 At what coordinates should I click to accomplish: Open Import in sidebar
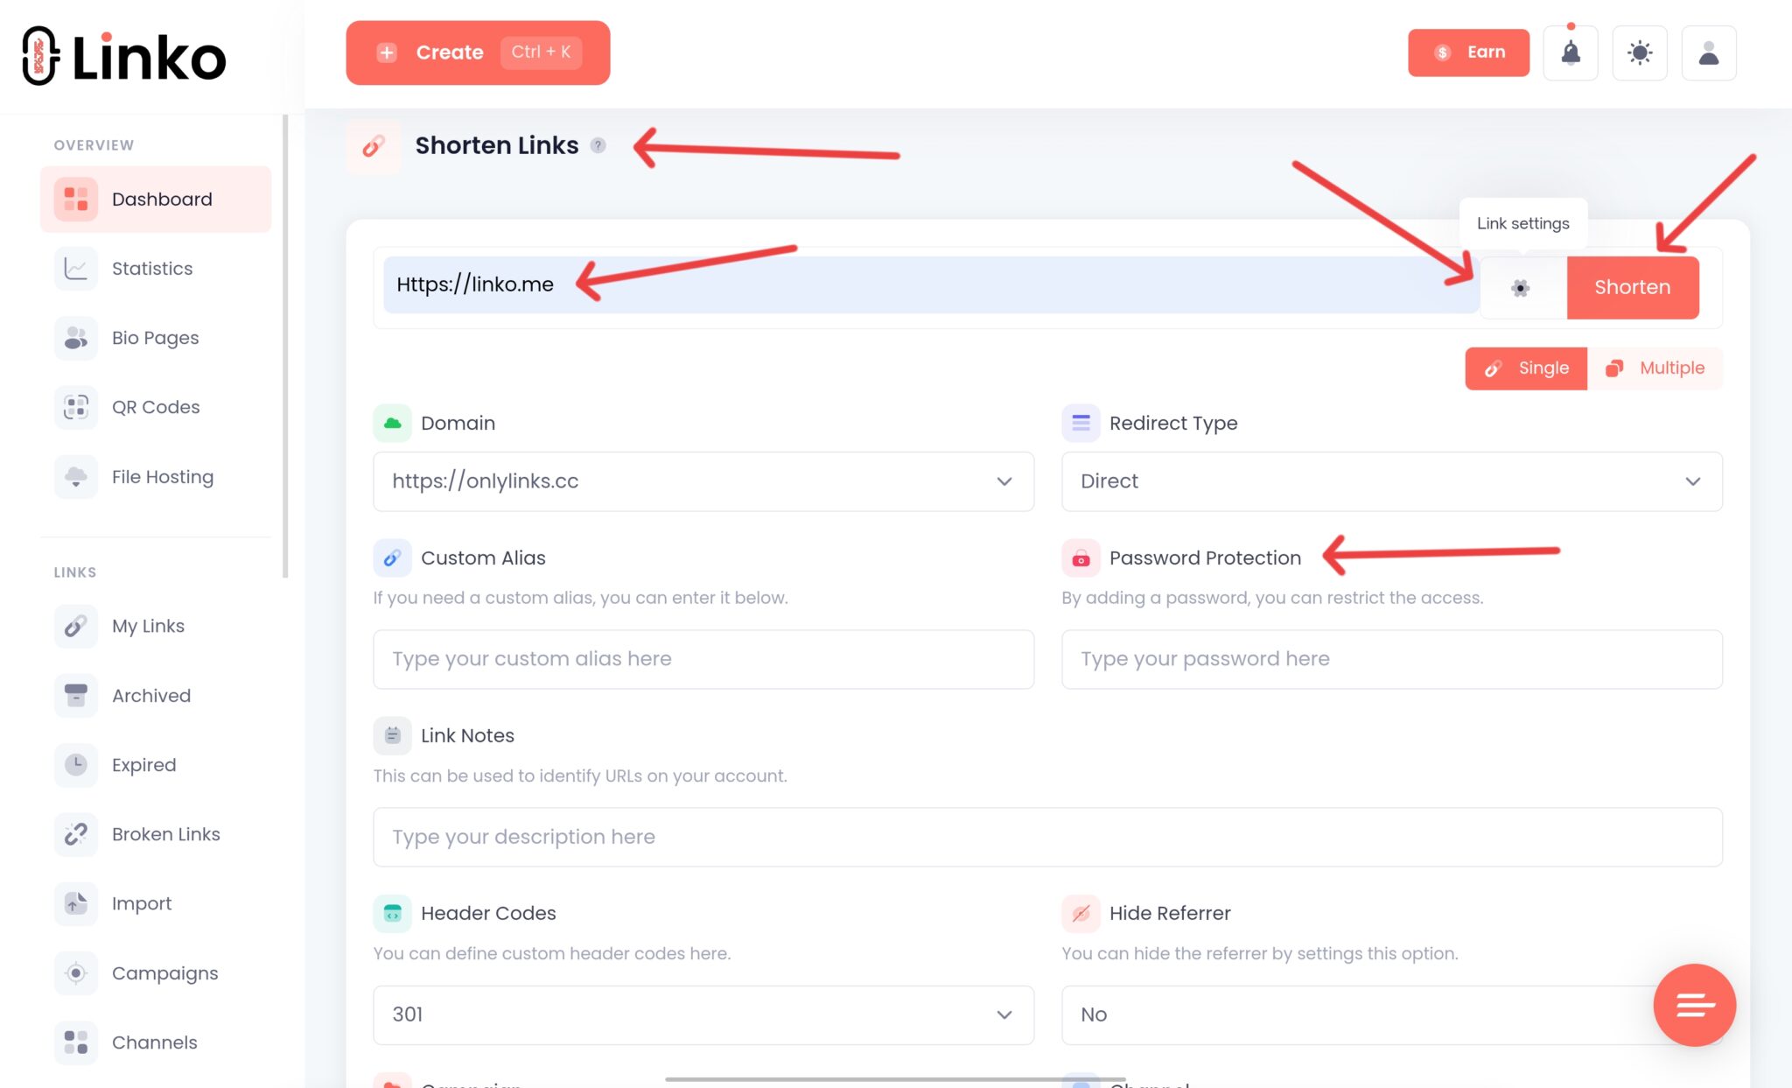[x=156, y=903]
